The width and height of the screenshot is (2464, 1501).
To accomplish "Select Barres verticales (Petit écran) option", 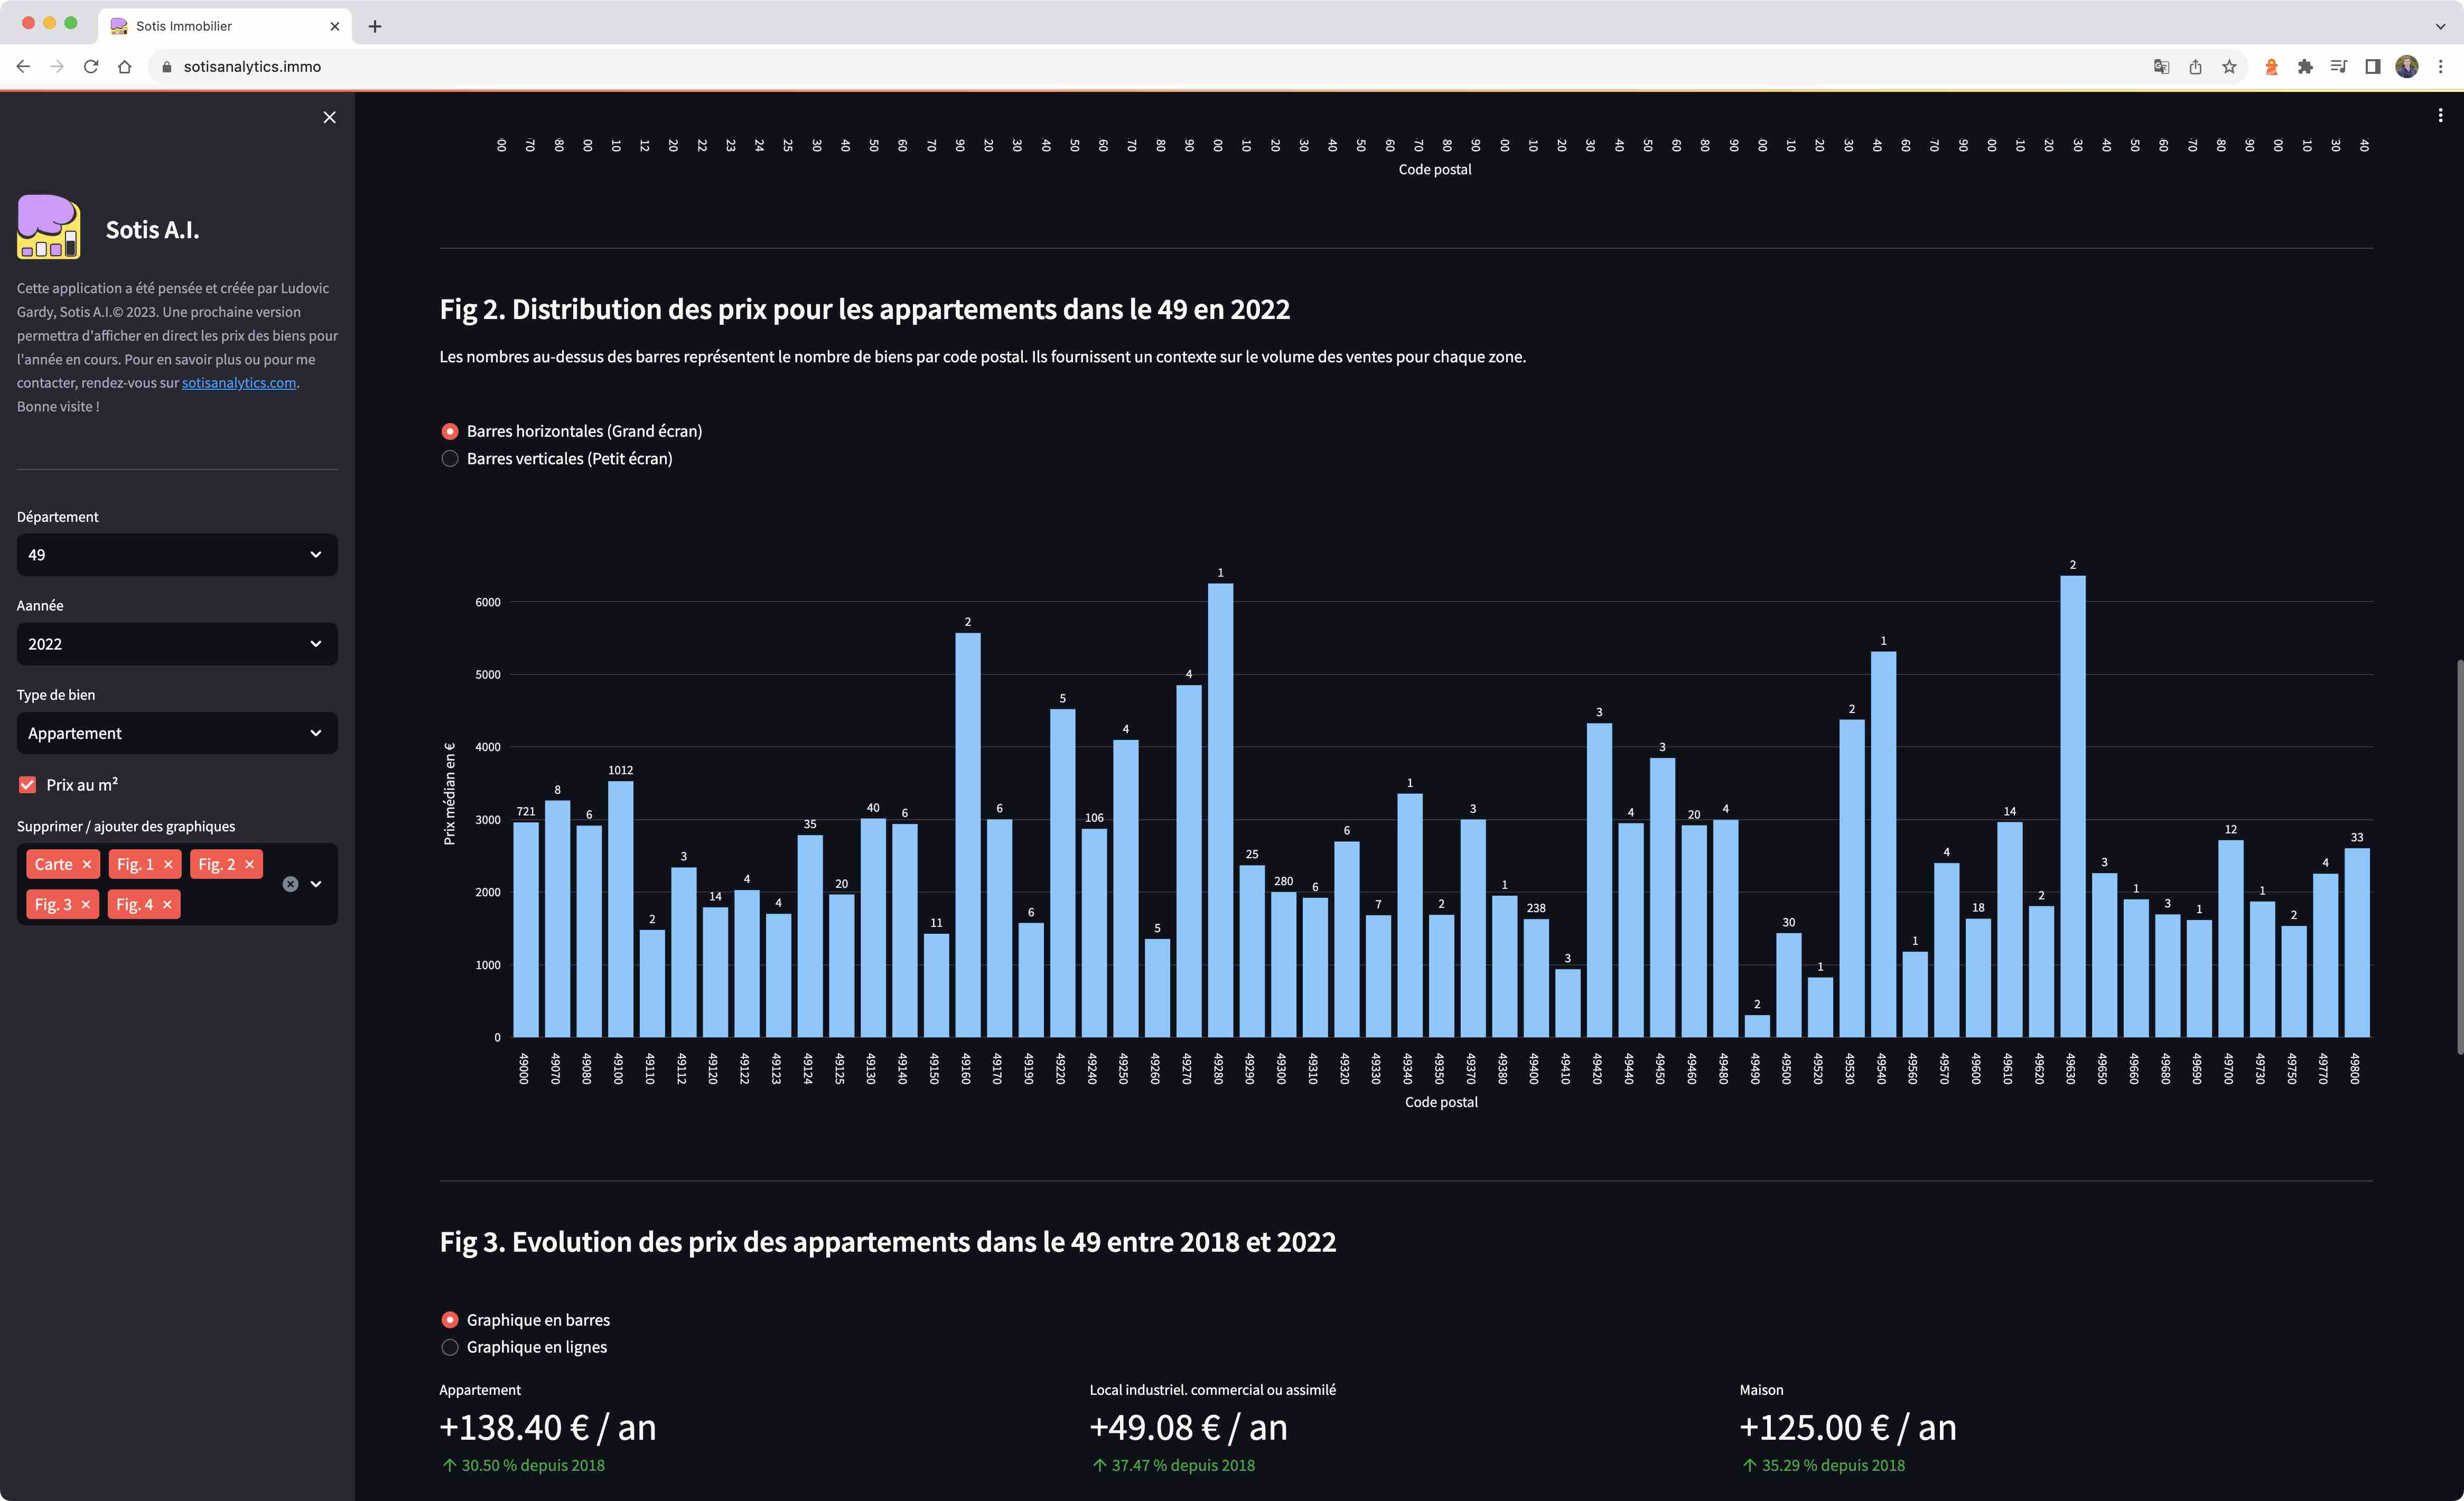I will [x=450, y=458].
